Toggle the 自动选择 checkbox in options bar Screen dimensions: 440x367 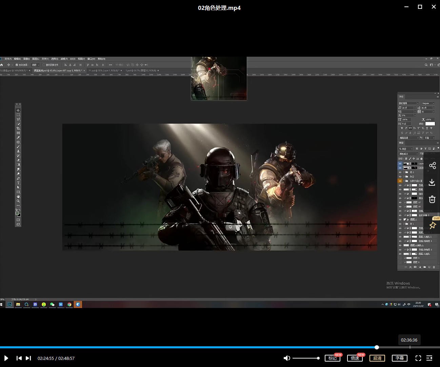click(17, 65)
